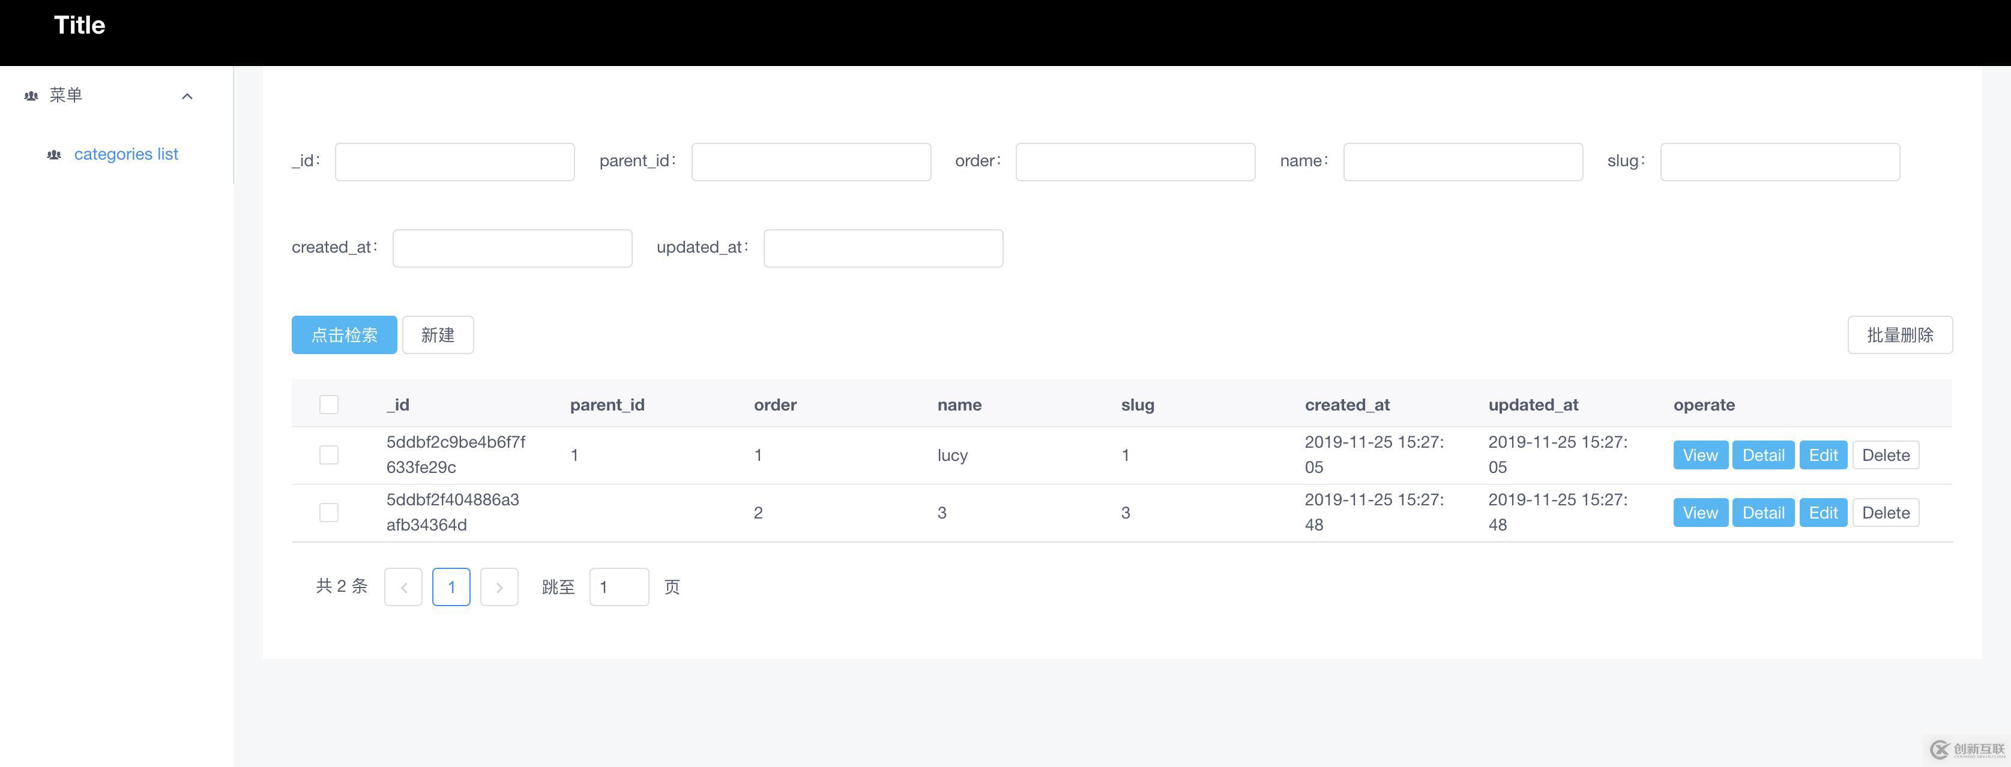Image resolution: width=2011 pixels, height=767 pixels.
Task: Edit the lucy row entry
Action: click(x=1823, y=455)
